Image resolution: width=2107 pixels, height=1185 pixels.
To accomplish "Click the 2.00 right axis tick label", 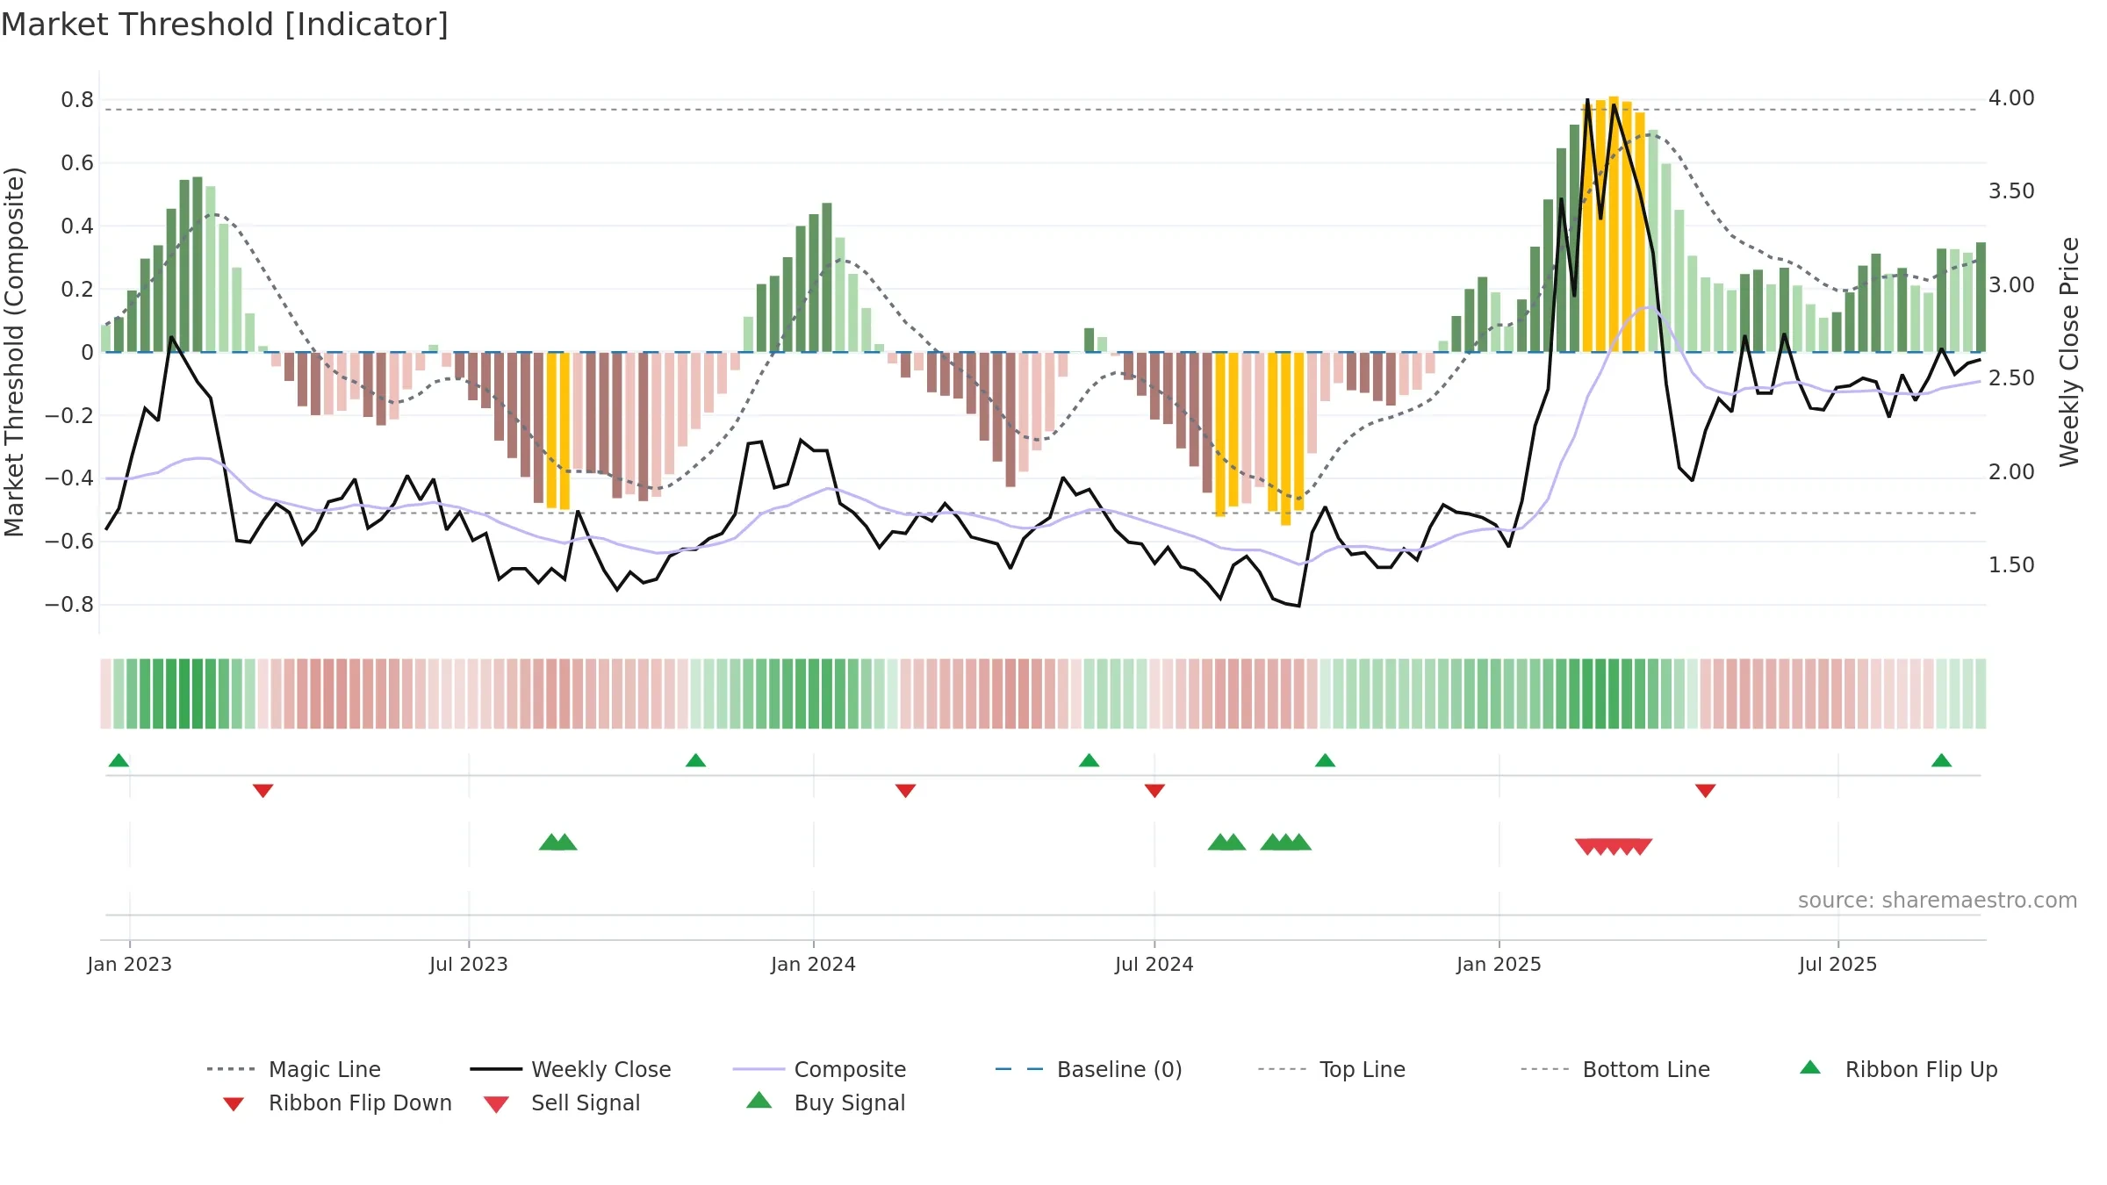I will pos(2011,471).
